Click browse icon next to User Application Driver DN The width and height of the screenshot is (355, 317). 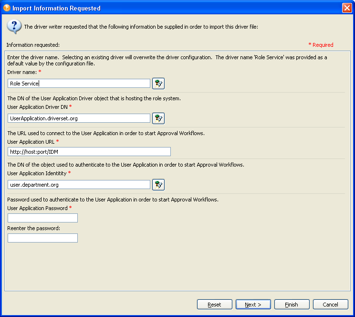tap(158, 118)
